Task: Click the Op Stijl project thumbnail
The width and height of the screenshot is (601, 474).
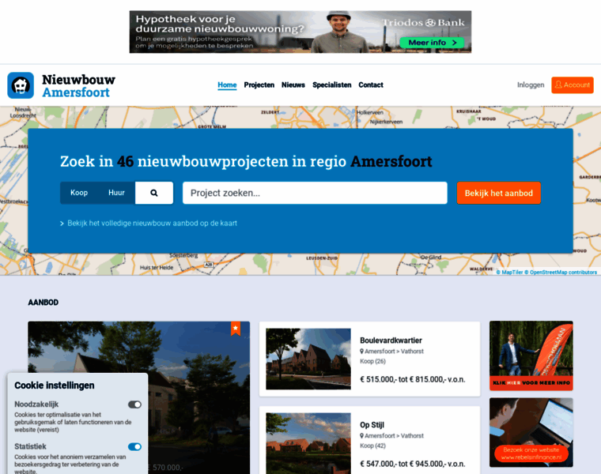Action: pos(308,443)
